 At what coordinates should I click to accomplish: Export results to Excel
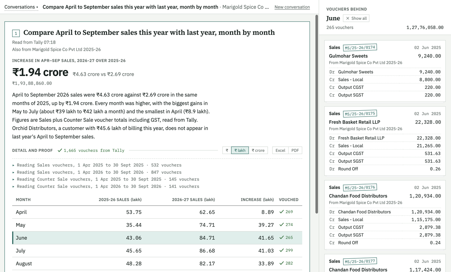[280, 150]
